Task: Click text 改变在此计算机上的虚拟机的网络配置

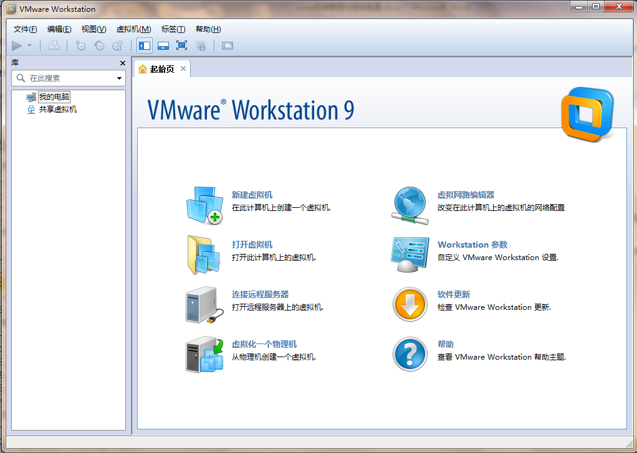Action: [501, 208]
